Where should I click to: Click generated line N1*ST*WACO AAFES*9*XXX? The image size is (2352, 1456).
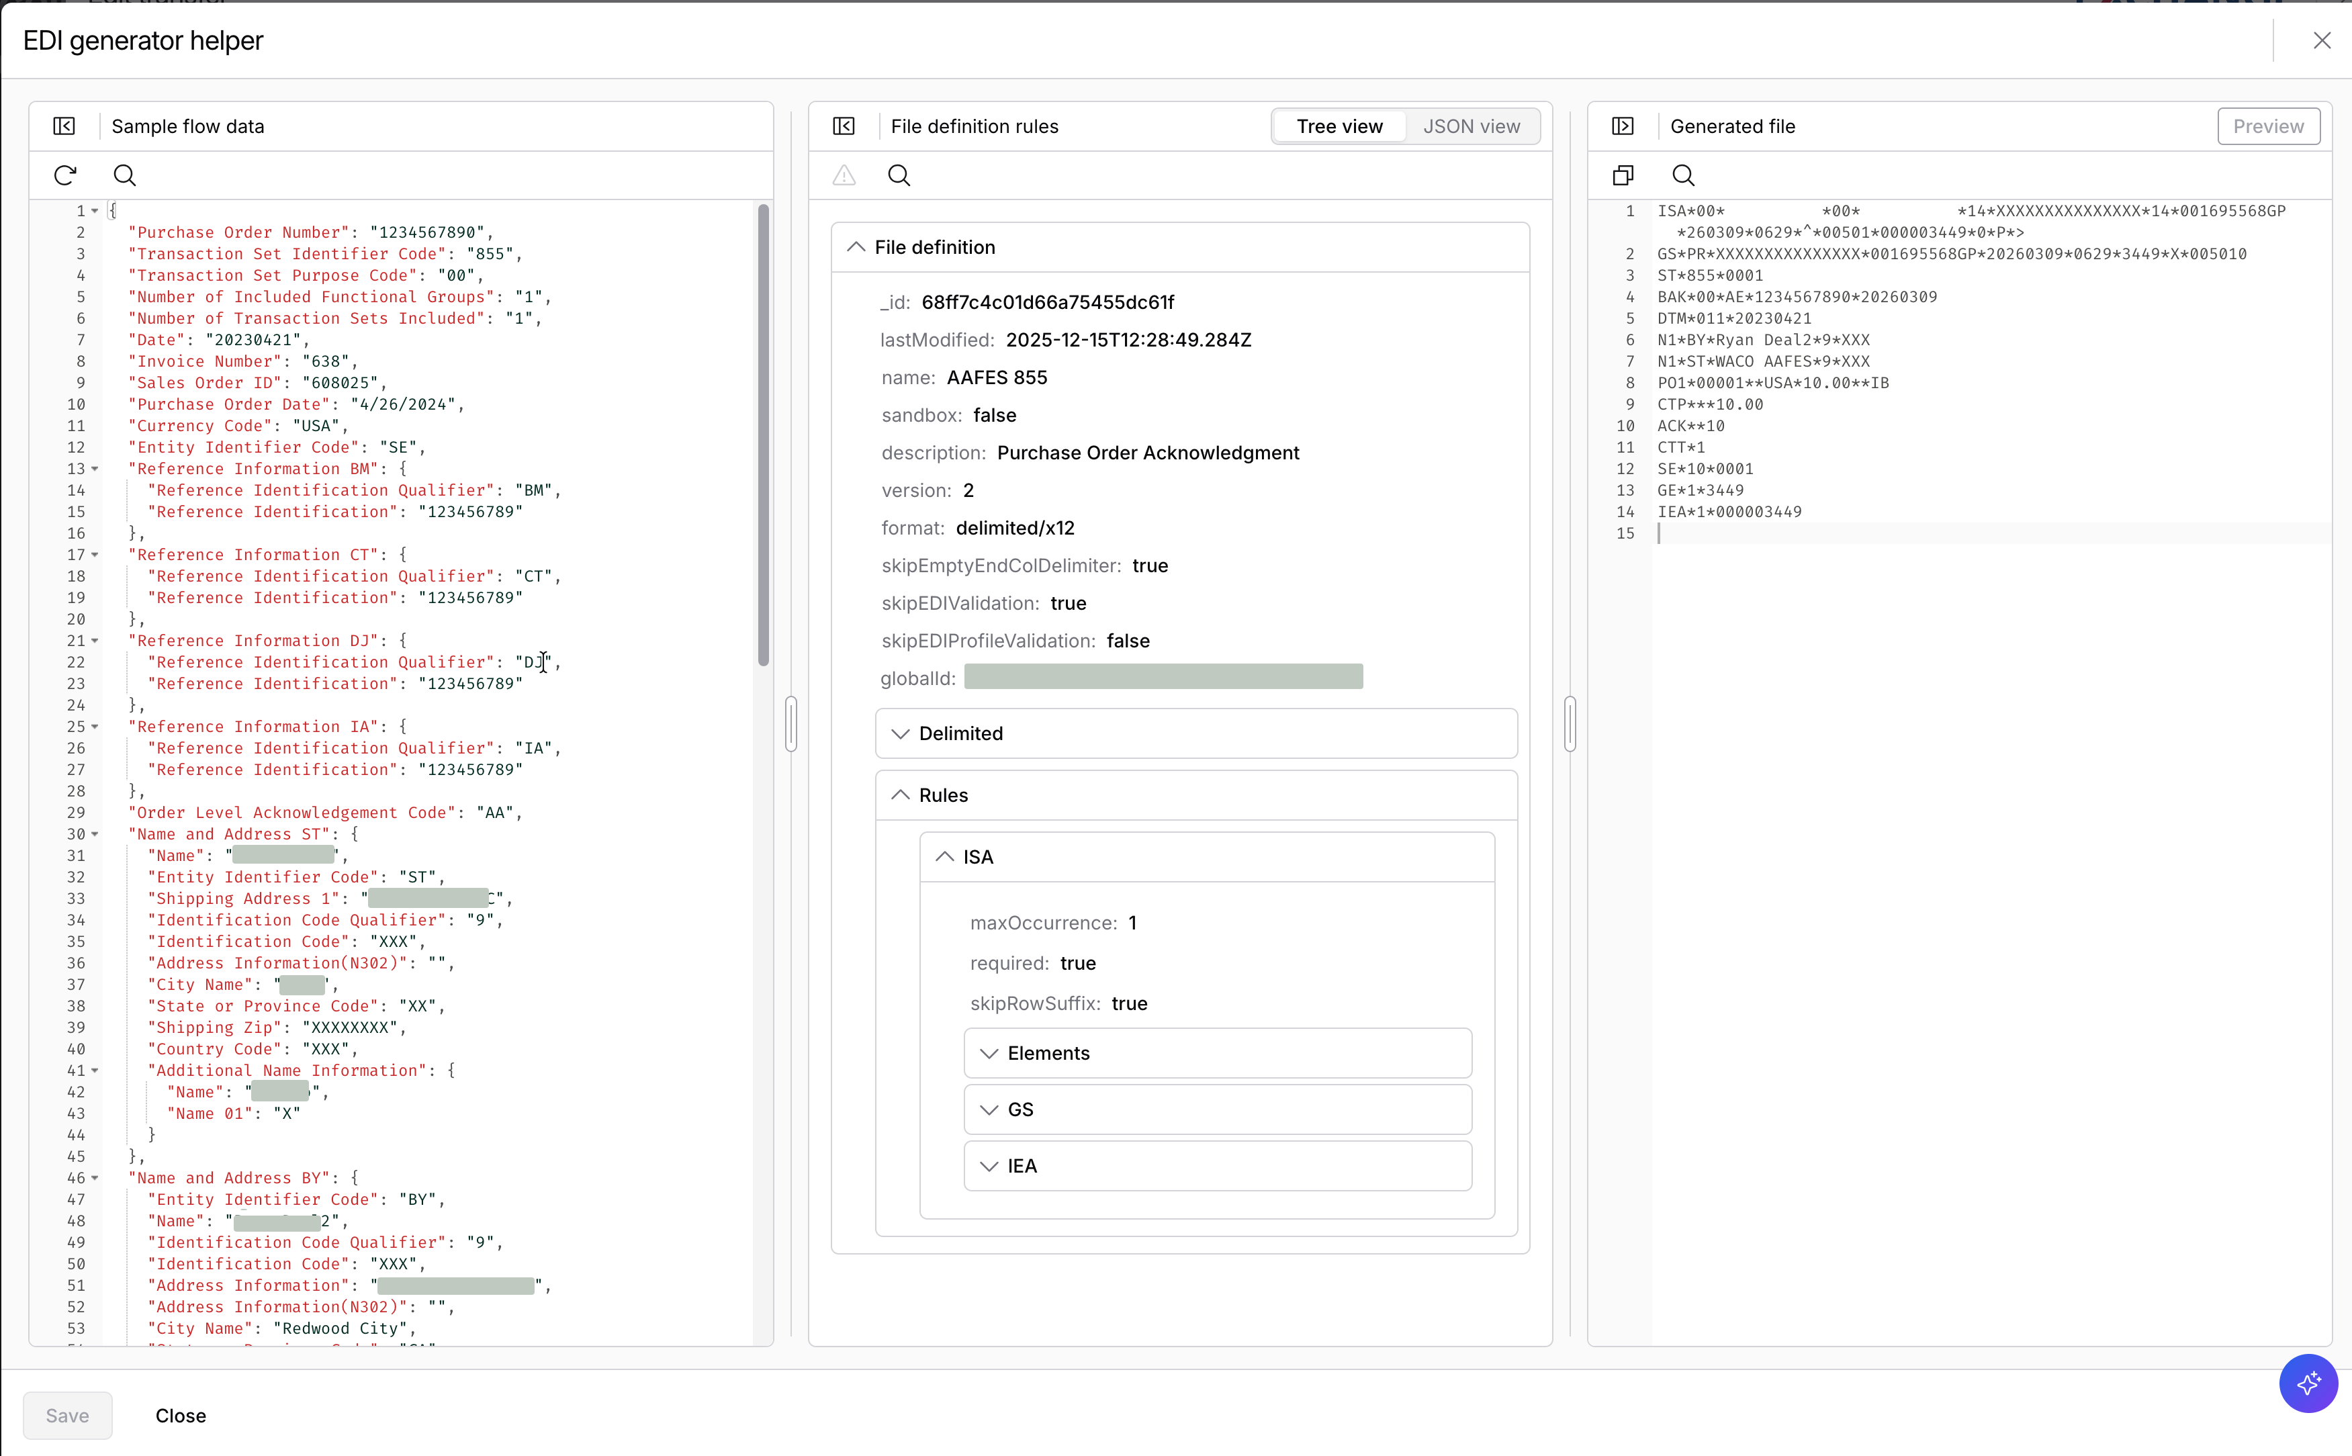1763,361
